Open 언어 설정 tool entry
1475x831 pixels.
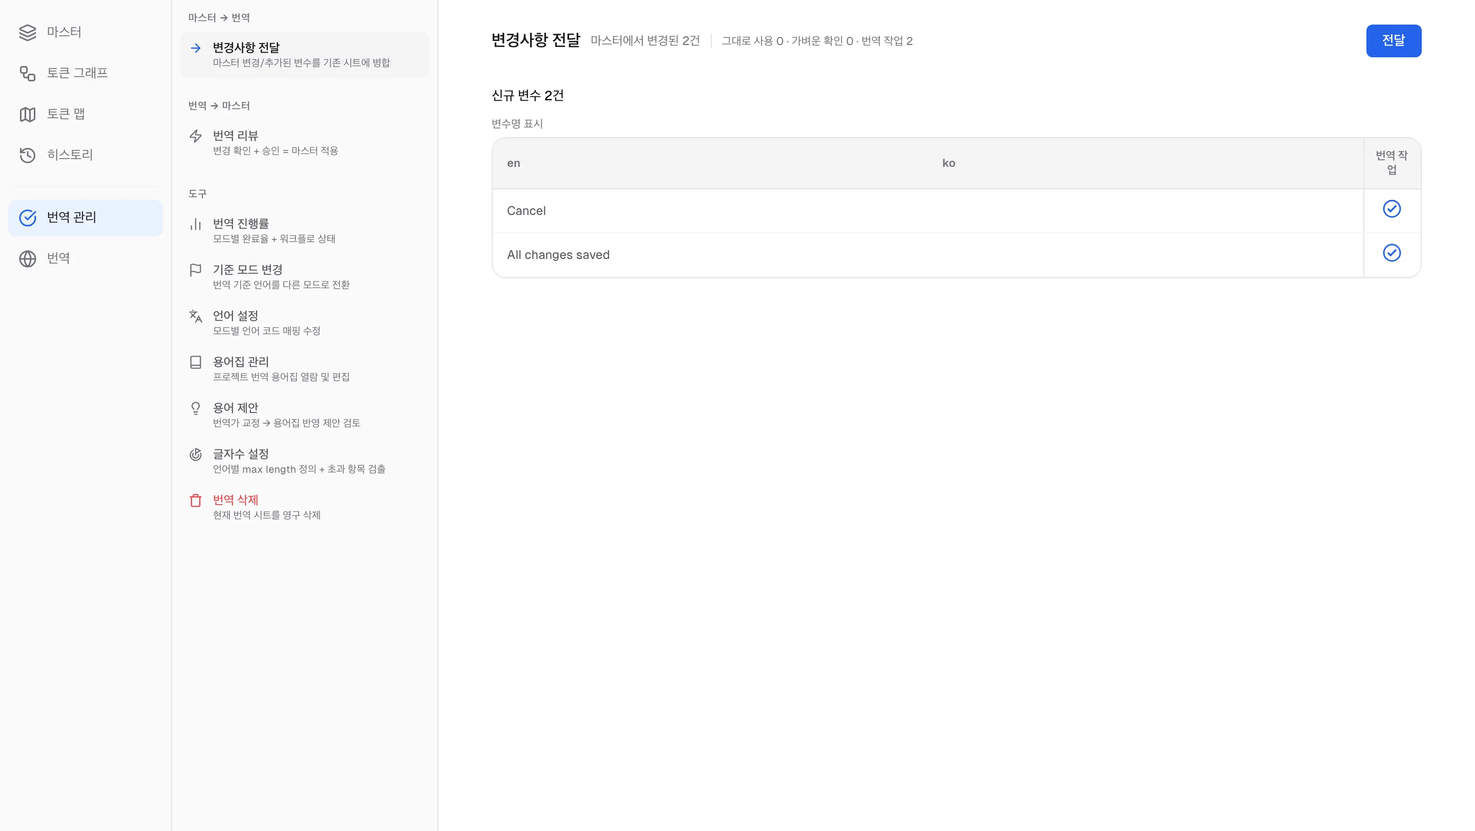(x=305, y=322)
